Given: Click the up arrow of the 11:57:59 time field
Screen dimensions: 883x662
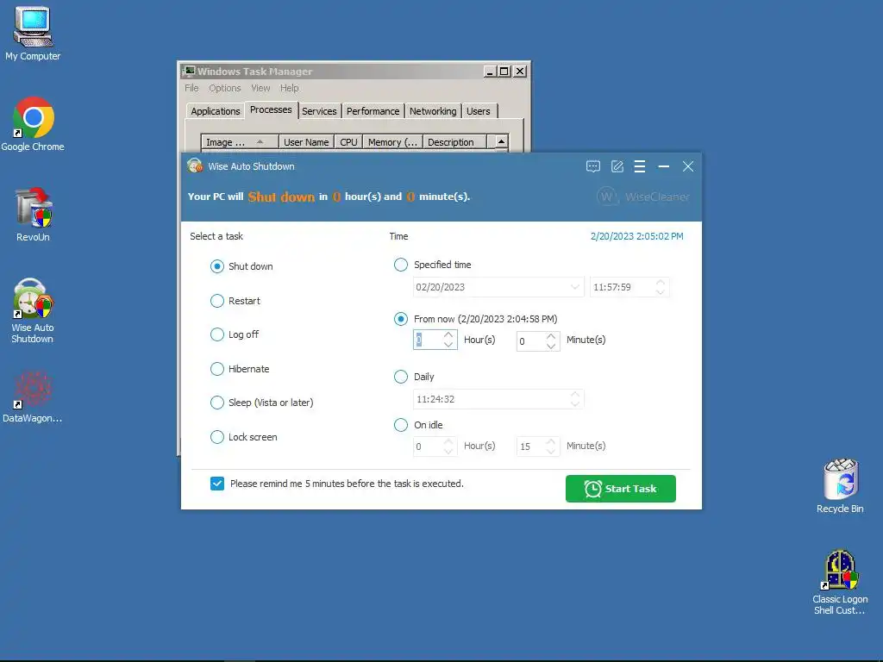Looking at the screenshot, I should (661, 282).
